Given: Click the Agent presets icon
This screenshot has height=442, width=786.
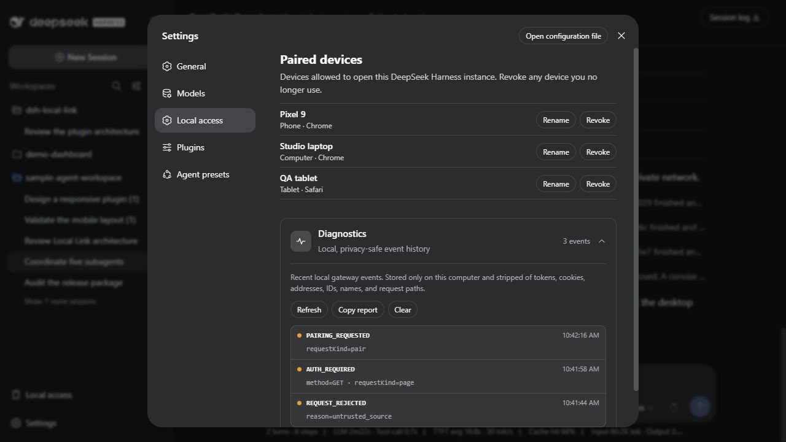Looking at the screenshot, I should [x=167, y=174].
